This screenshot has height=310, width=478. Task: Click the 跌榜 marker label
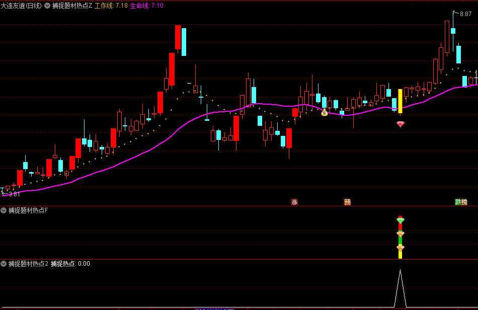click(x=461, y=202)
